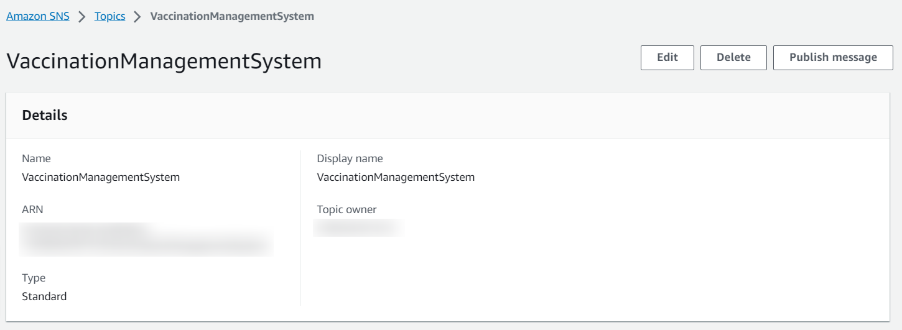Select the Type field label
902x330 pixels.
34,278
